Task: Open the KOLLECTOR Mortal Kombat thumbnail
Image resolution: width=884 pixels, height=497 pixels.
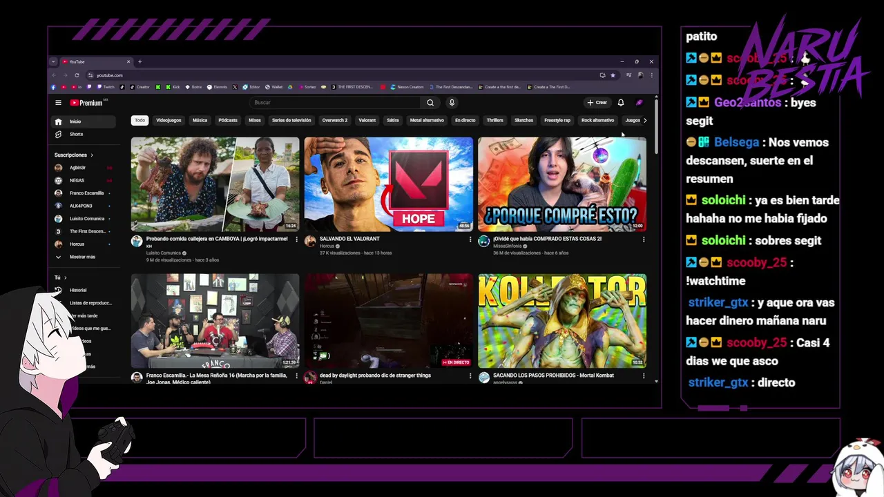Action: pyautogui.click(x=562, y=321)
